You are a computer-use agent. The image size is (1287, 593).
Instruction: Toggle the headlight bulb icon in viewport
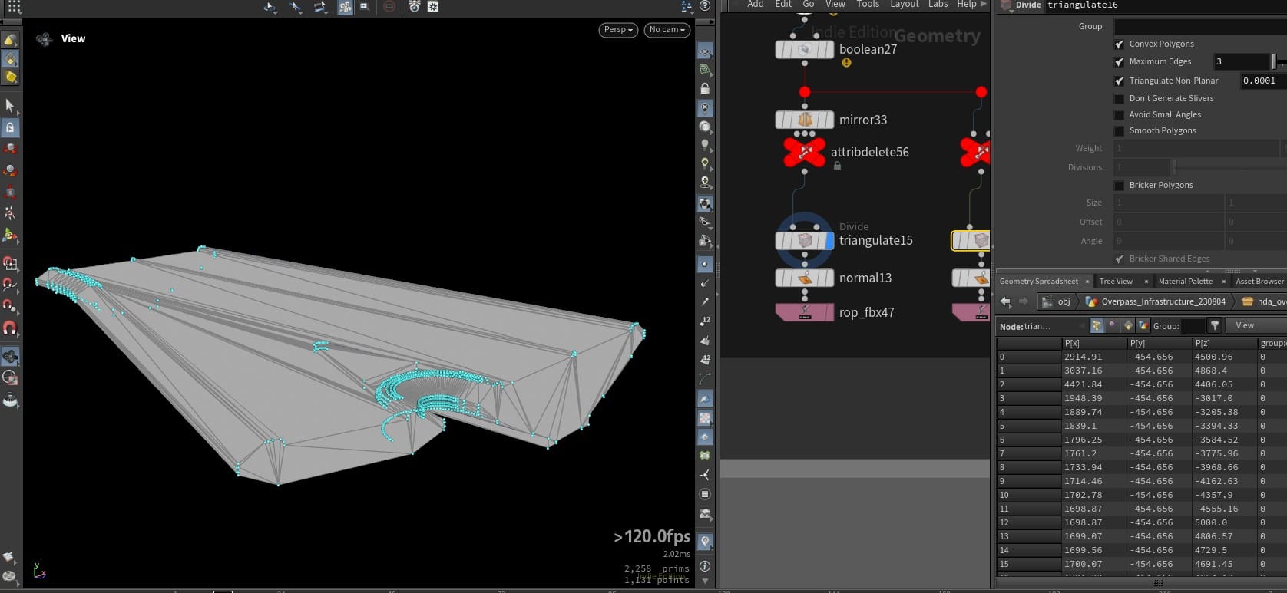(705, 145)
